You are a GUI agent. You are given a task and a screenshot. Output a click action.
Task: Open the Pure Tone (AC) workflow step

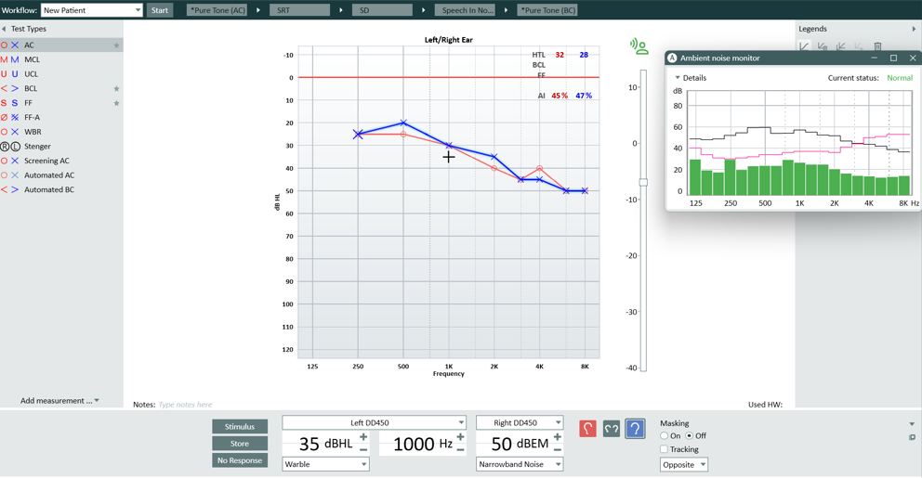[217, 10]
